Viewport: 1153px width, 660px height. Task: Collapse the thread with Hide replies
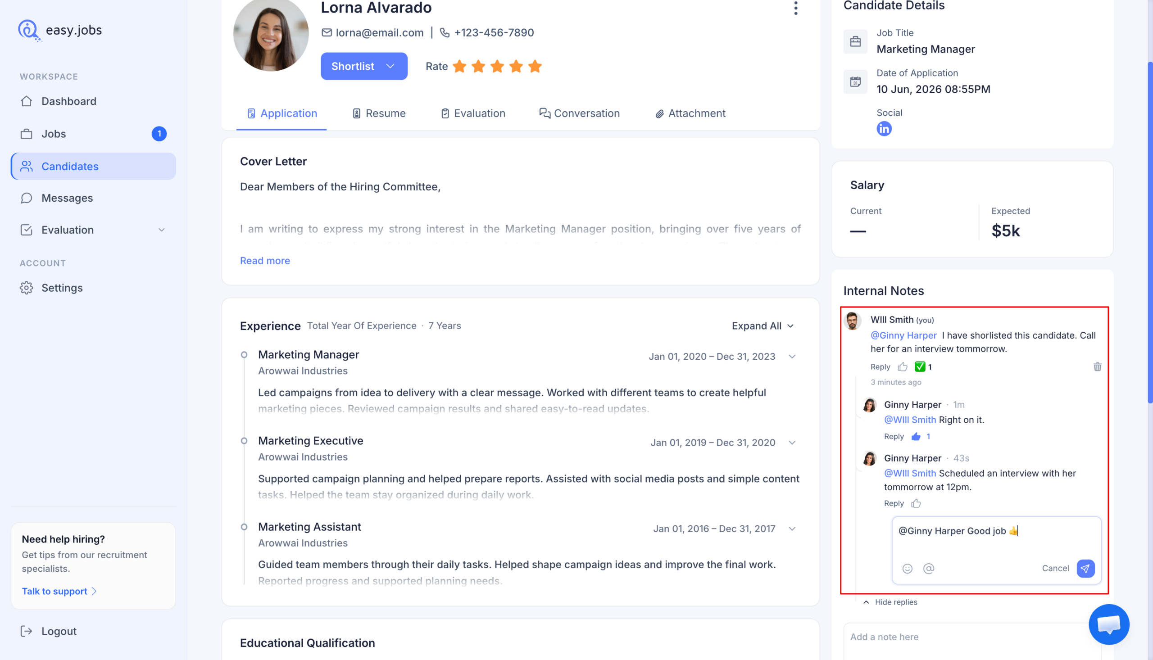point(890,602)
